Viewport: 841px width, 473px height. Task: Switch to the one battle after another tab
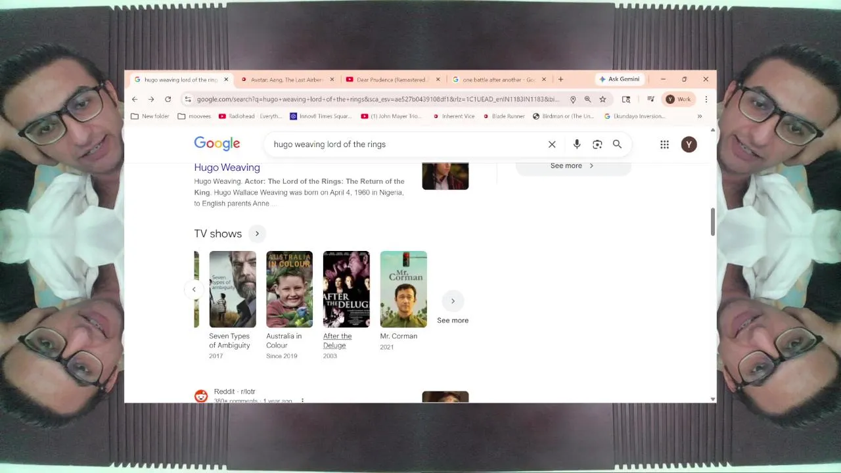click(498, 79)
